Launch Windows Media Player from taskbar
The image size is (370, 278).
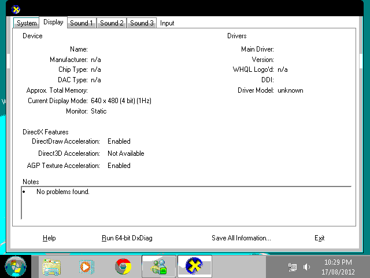[x=87, y=267]
